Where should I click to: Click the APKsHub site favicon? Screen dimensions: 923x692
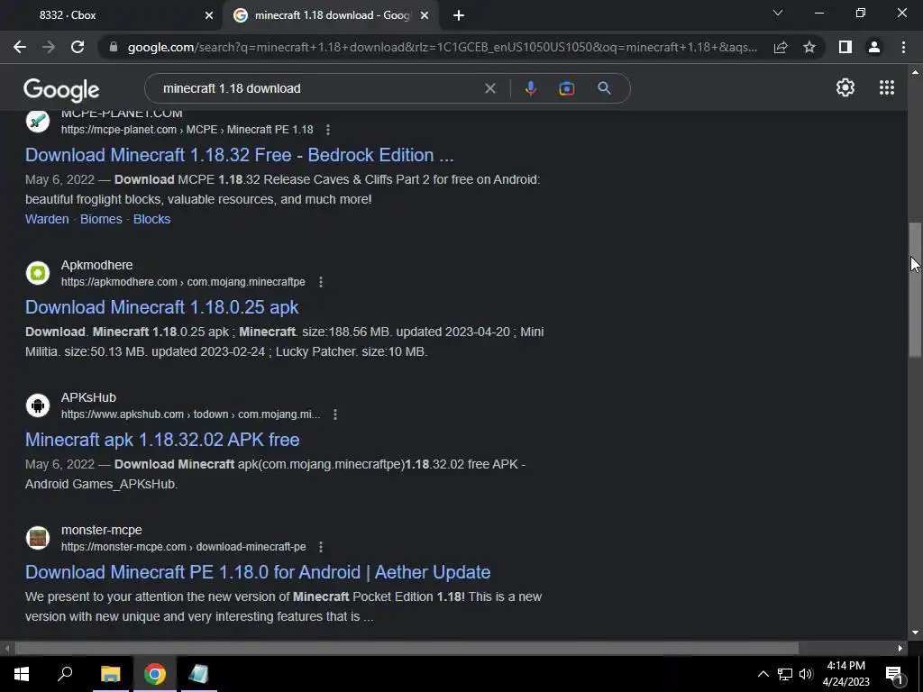[38, 405]
